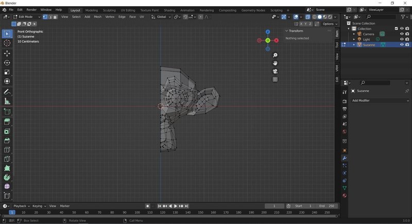Select the Poly Build tool

click(x=7, y=168)
